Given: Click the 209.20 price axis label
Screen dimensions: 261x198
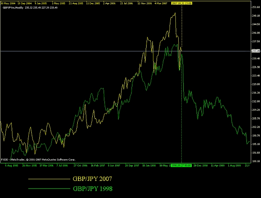Looking at the screenshot, I should point(256,110).
